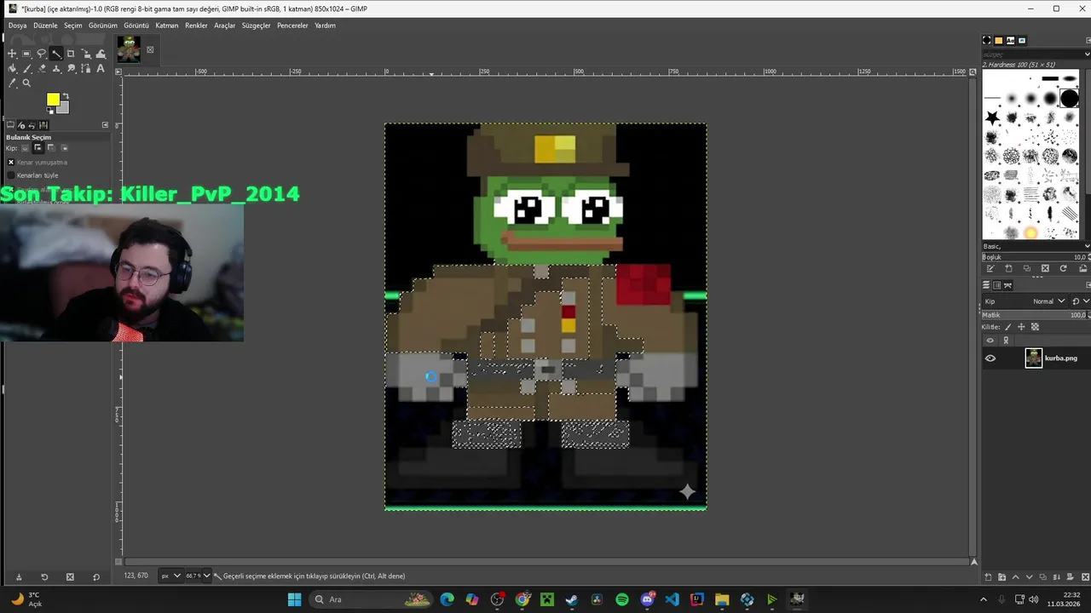Open the px unit dropdown in status bar
This screenshot has height=613, width=1091.
click(x=171, y=576)
